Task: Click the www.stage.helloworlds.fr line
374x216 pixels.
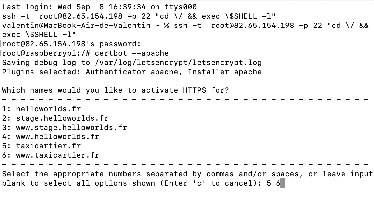Action: point(65,128)
